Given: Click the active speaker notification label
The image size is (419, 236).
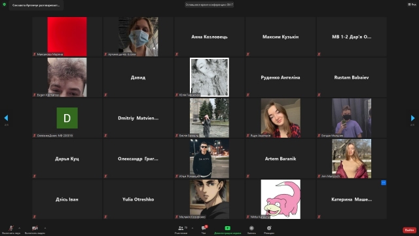Looking at the screenshot, I should 36,5.
